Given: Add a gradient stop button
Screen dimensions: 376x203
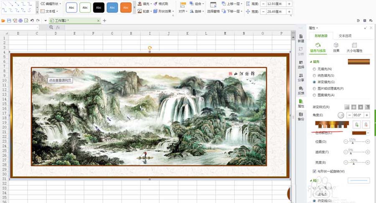Looking at the screenshot, I should (x=357, y=125).
